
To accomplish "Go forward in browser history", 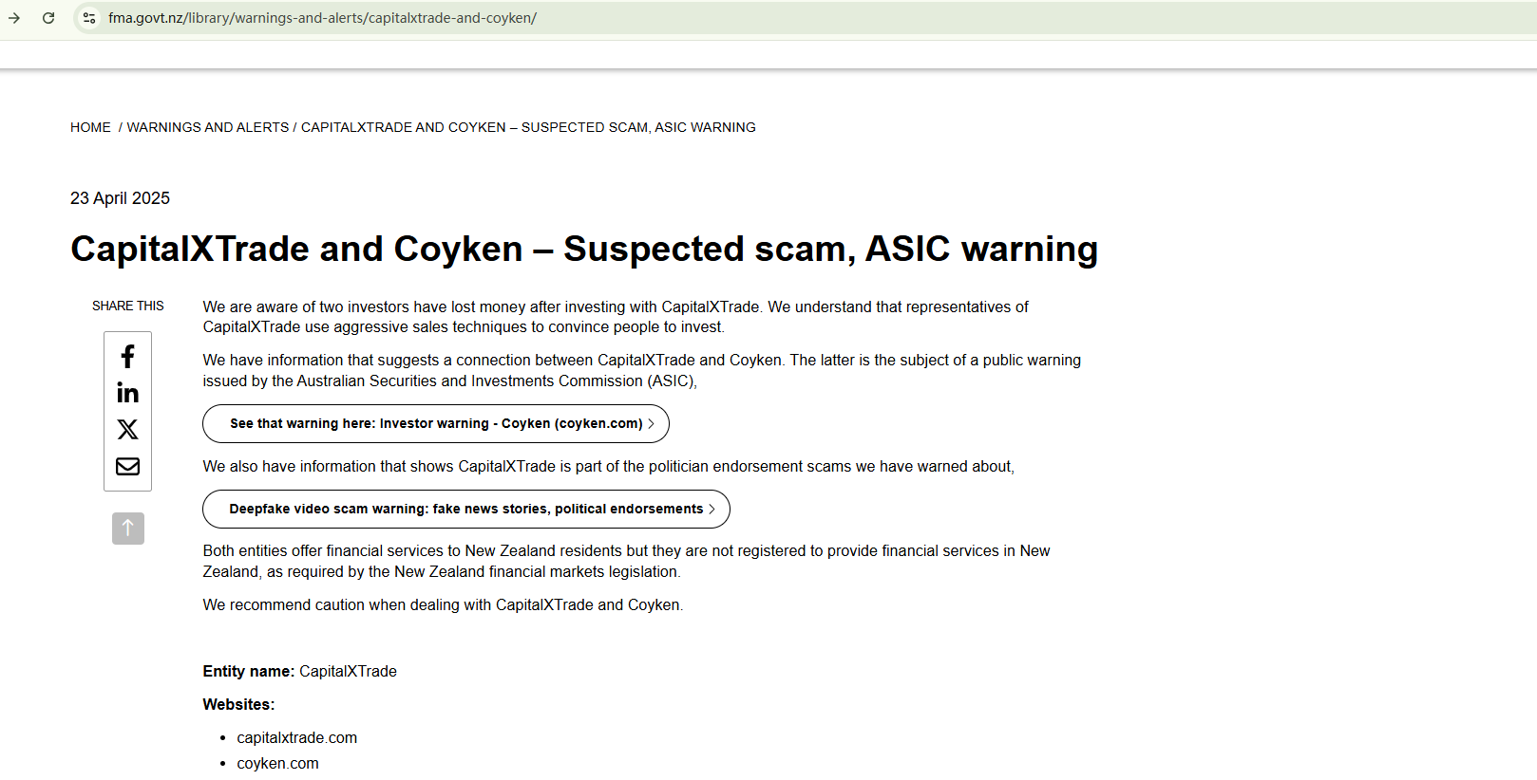I will pos(14,18).
